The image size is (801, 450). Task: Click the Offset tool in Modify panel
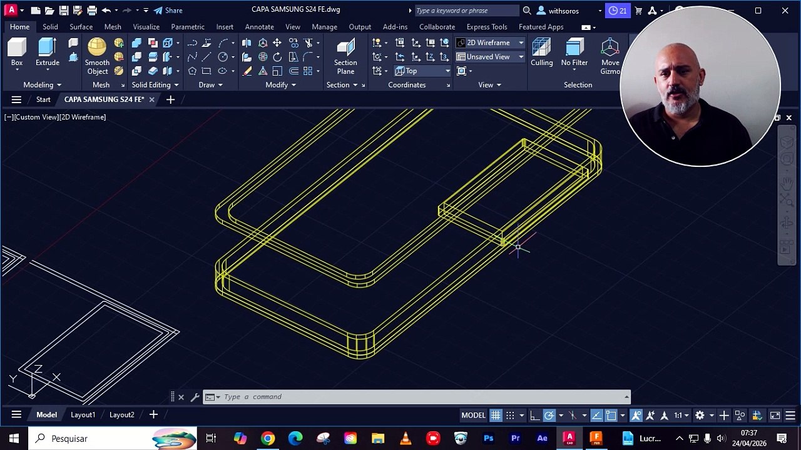pos(293,71)
